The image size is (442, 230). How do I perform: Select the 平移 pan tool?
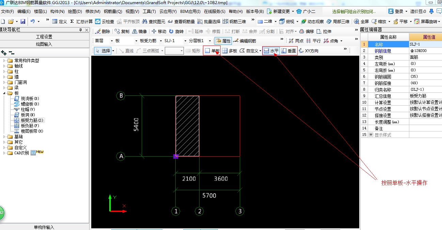coord(400,21)
